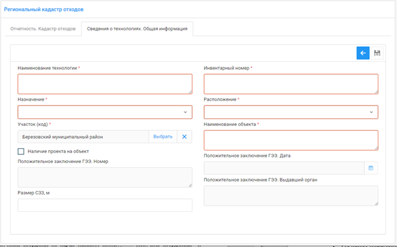Switch to the Отчетность. Кадастр отходов tab
Image resolution: width=397 pixels, height=247 pixels.
click(x=45, y=29)
